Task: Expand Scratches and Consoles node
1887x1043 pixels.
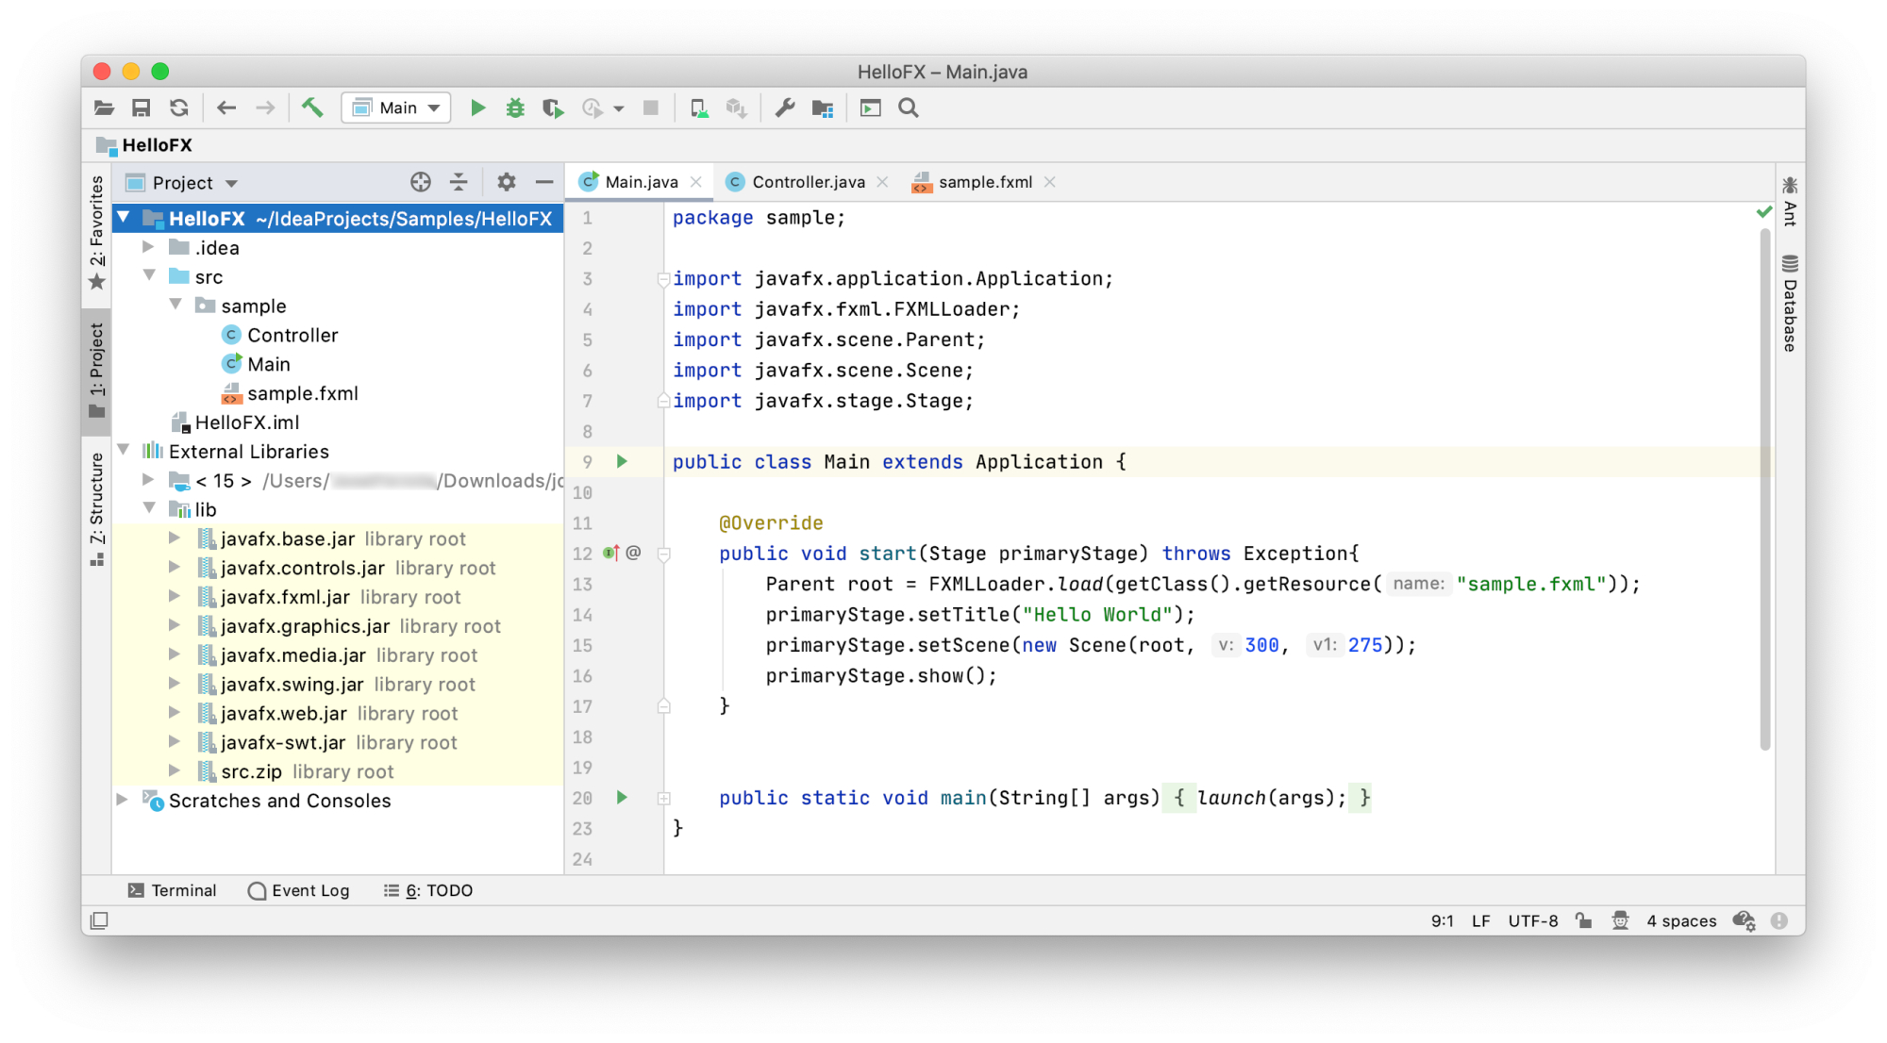Action: coord(122,801)
